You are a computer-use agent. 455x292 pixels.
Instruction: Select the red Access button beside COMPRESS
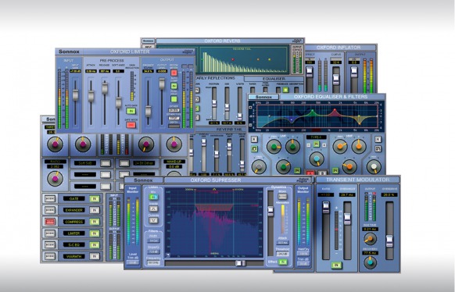(x=50, y=222)
